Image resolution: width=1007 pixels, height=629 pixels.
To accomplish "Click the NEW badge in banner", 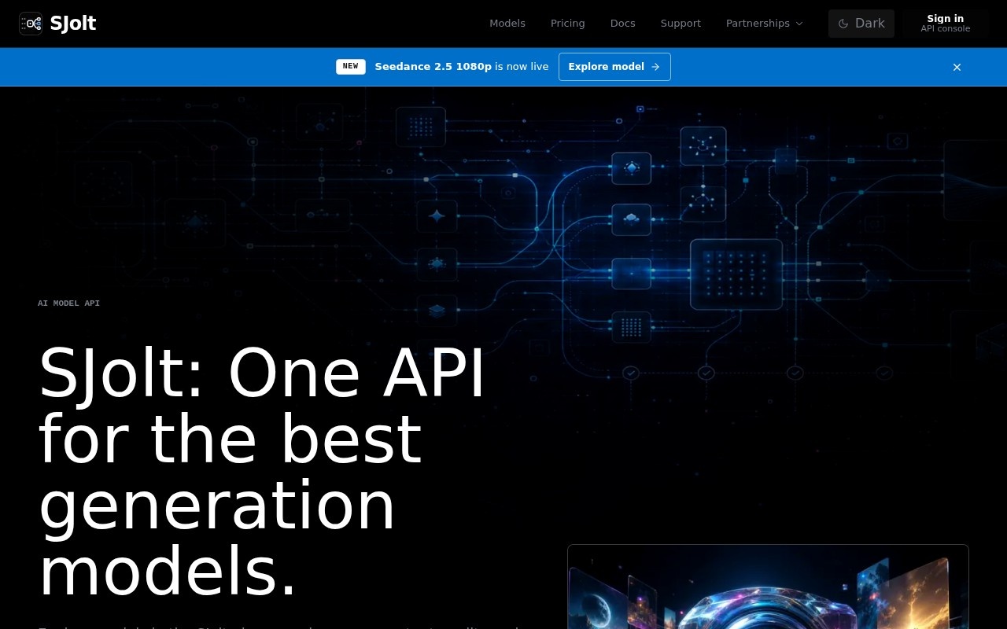I will pyautogui.click(x=351, y=67).
